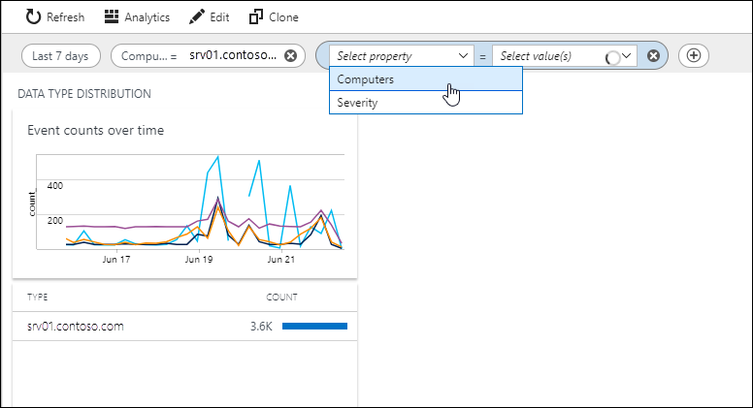The width and height of the screenshot is (753, 408).
Task: Remove the new empty property filter
Action: [x=653, y=56]
